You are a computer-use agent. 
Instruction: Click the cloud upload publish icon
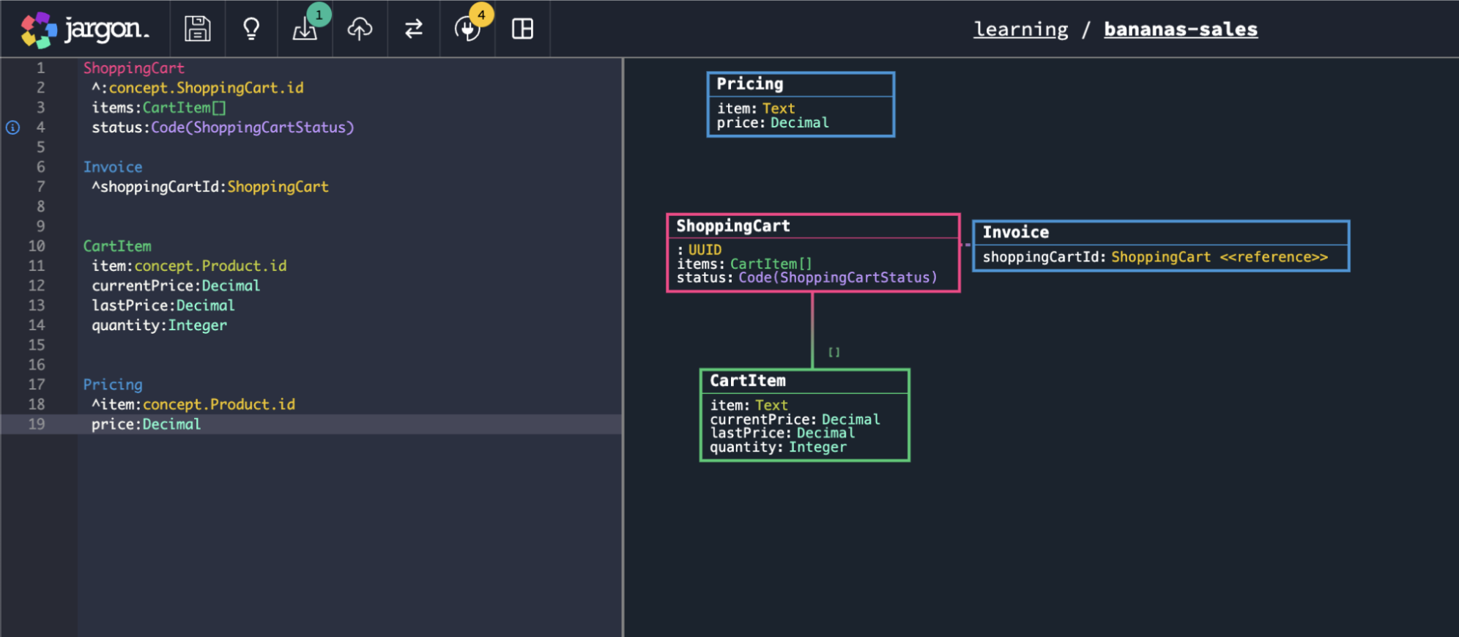[x=360, y=29]
